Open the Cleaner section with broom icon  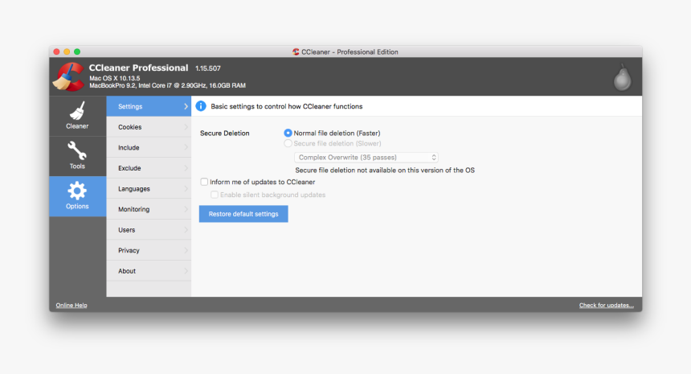[77, 115]
